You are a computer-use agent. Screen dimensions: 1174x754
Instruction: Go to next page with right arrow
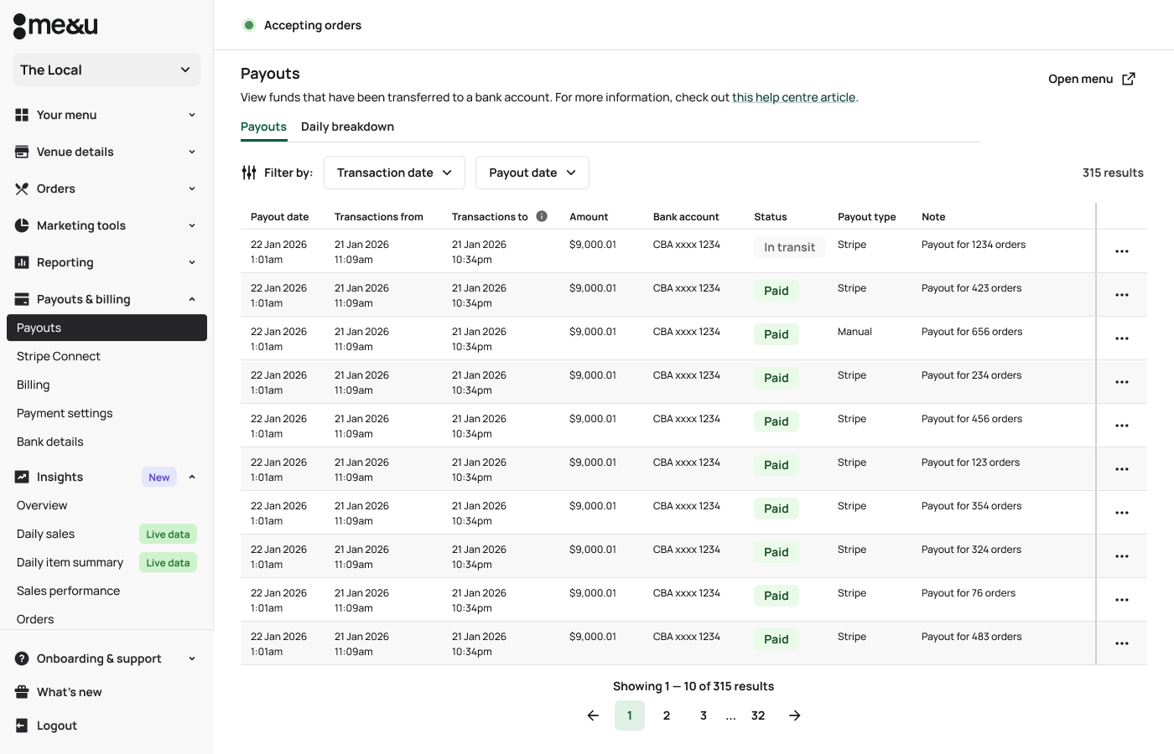point(795,715)
